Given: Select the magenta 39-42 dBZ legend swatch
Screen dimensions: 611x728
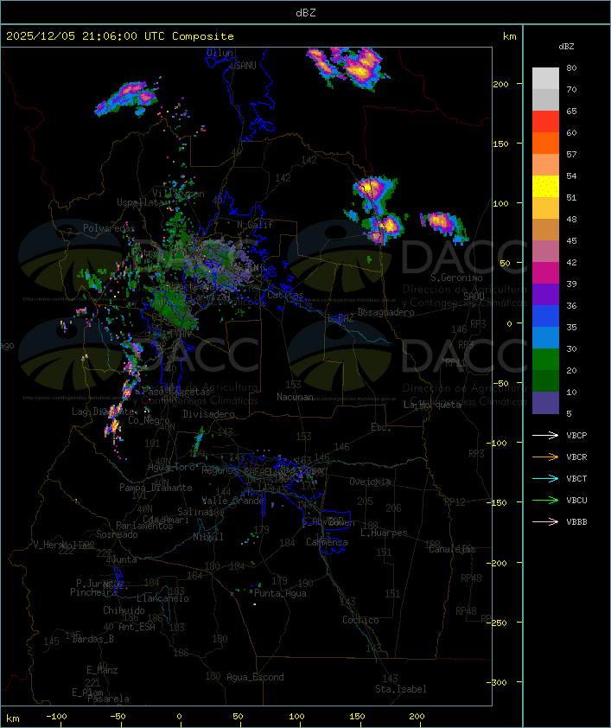Looking at the screenshot, I should (x=545, y=273).
